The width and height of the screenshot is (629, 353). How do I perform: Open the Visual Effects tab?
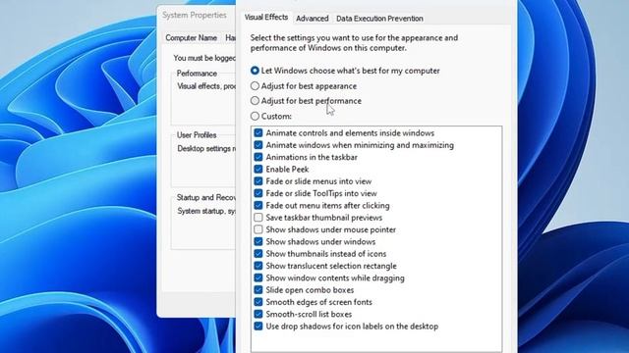pyautogui.click(x=266, y=18)
